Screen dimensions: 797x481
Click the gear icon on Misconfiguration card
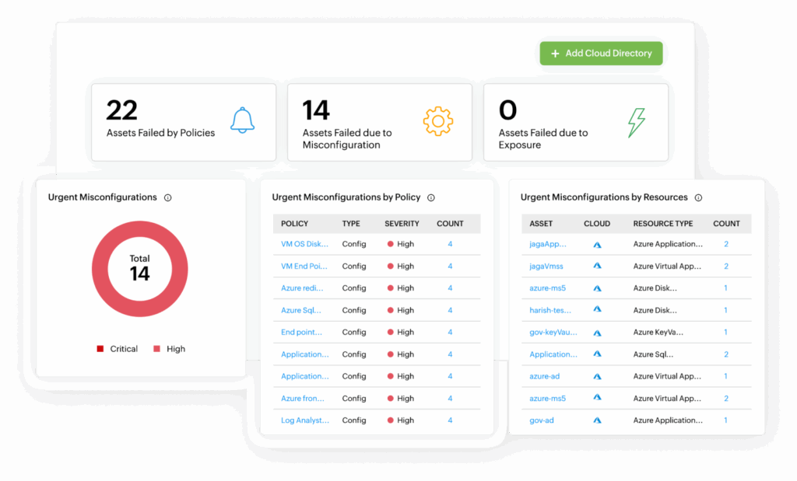click(x=437, y=121)
